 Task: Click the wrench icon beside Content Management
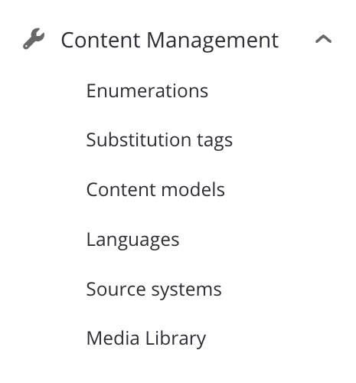click(34, 38)
